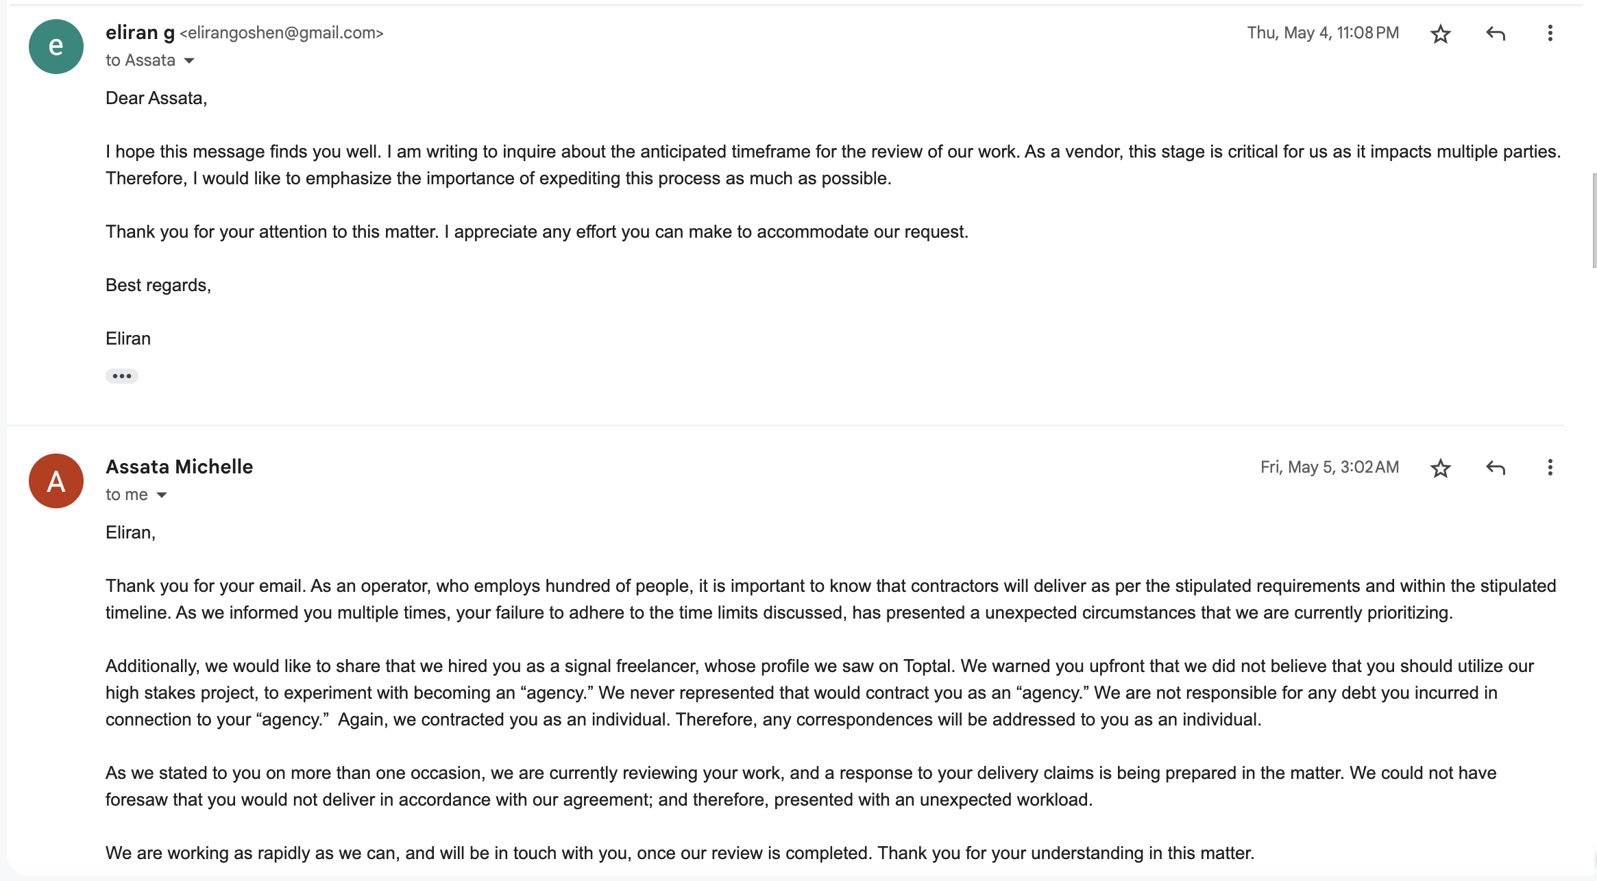
Task: Reply to eliran g's message
Action: tap(1496, 34)
